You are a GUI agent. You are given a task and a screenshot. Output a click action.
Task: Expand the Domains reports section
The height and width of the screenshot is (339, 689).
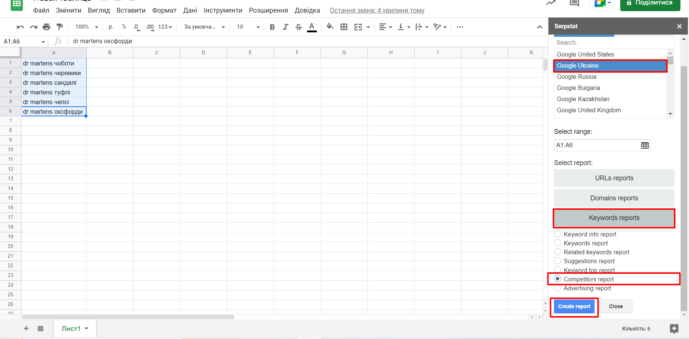614,198
